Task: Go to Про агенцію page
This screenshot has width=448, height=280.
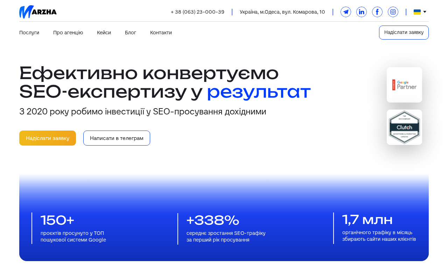Action: 68,33
